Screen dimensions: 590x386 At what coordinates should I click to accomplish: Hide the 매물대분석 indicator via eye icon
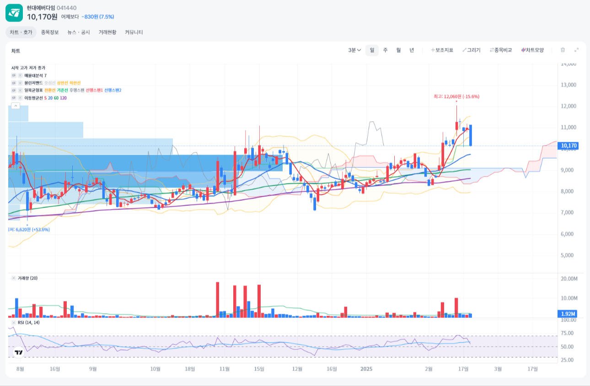click(x=14, y=75)
